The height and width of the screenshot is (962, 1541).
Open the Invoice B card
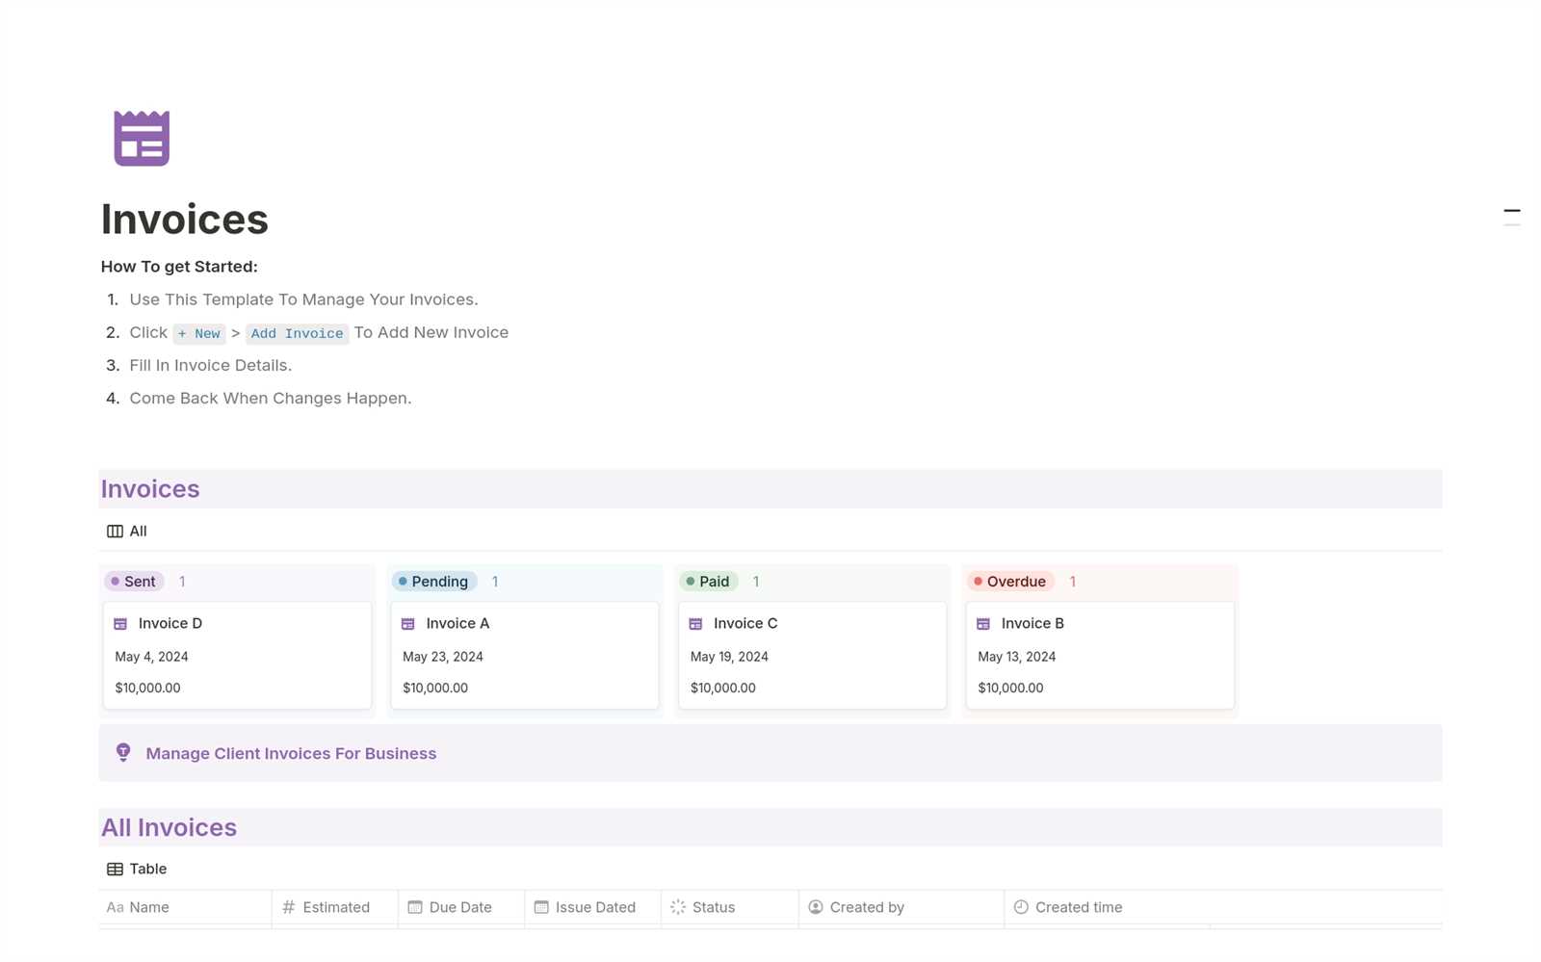pos(1100,656)
